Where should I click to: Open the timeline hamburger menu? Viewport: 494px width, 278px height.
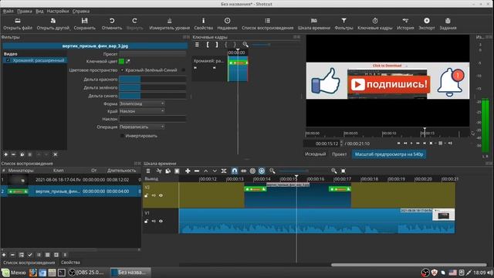pos(148,171)
